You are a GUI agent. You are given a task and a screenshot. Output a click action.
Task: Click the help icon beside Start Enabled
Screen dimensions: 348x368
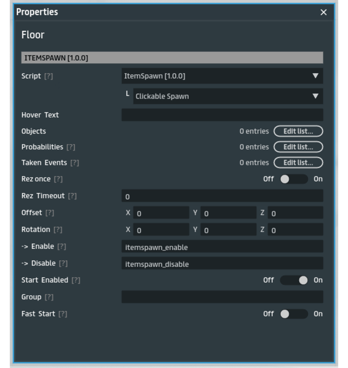[x=76, y=280]
